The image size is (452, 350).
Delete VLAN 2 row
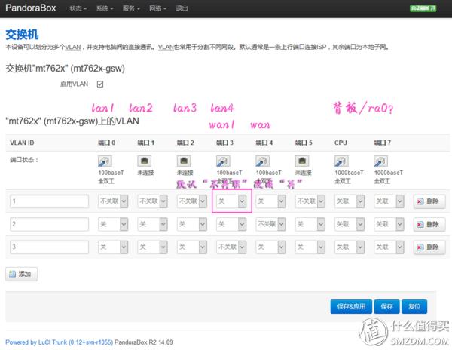[429, 225]
